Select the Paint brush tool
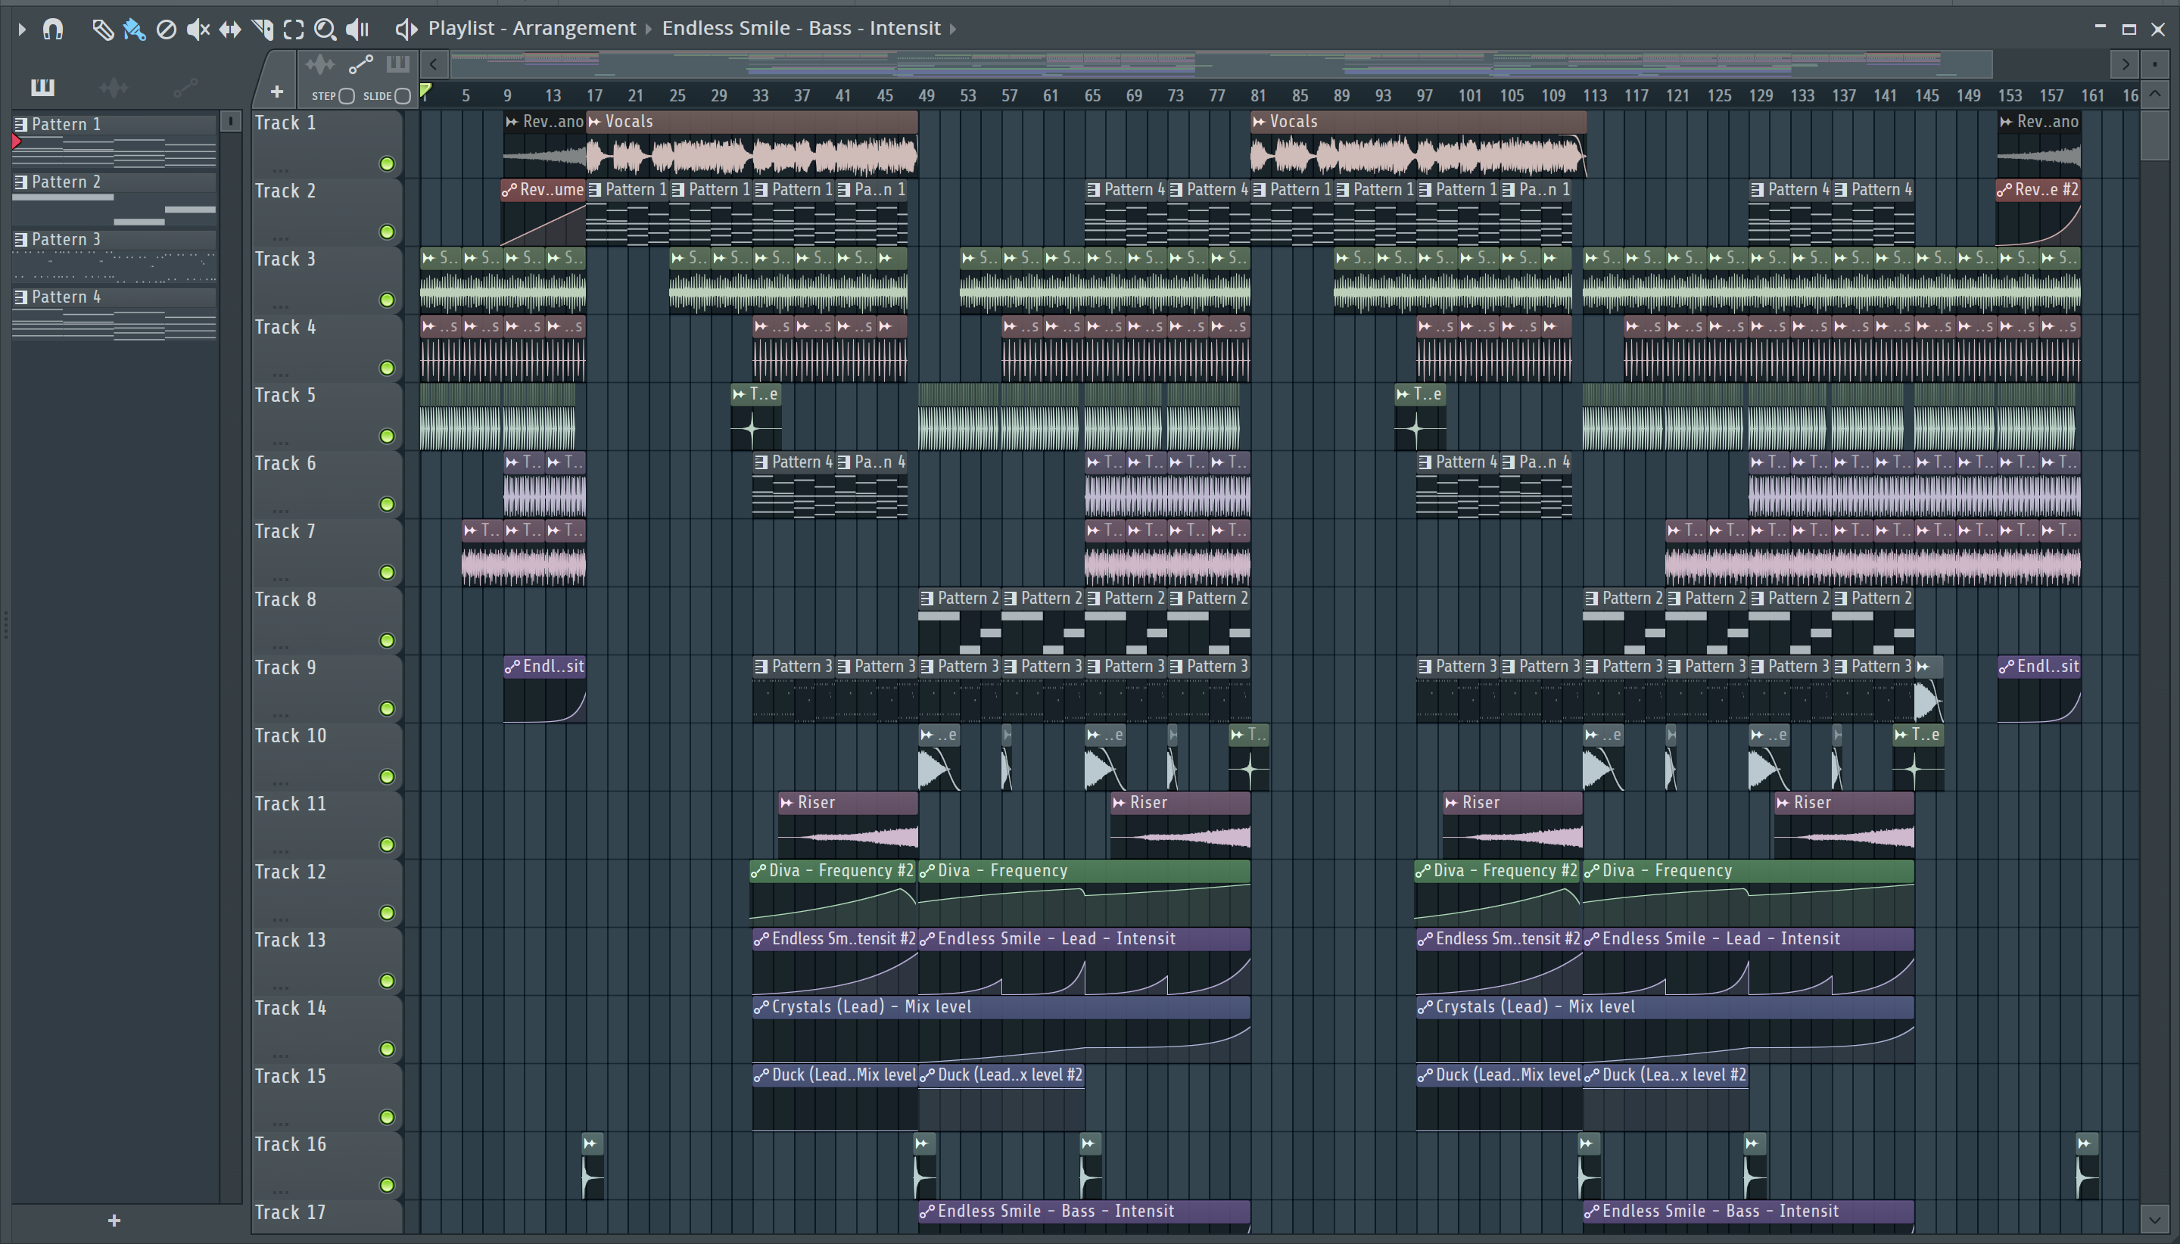The image size is (2180, 1244). click(134, 29)
